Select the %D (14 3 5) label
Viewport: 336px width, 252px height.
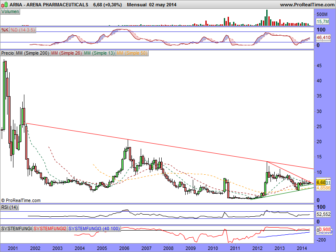coord(23,30)
